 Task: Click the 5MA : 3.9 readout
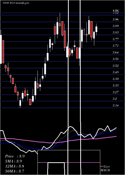point(13,161)
